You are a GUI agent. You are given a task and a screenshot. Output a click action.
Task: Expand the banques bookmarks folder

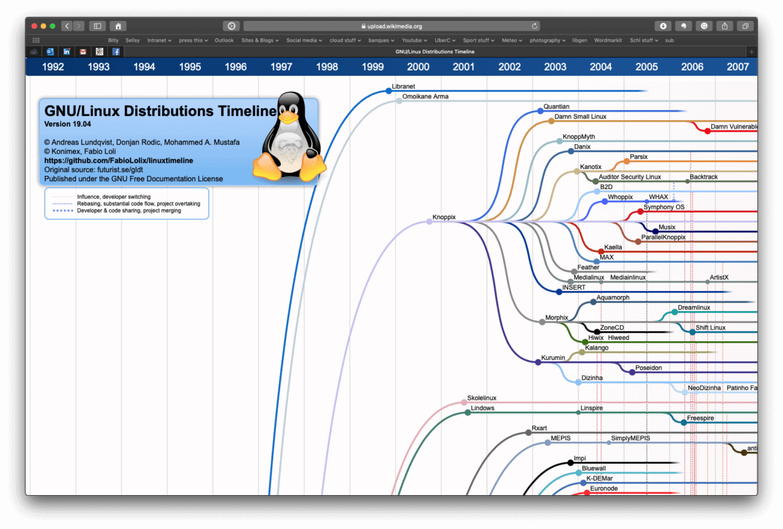(x=382, y=40)
